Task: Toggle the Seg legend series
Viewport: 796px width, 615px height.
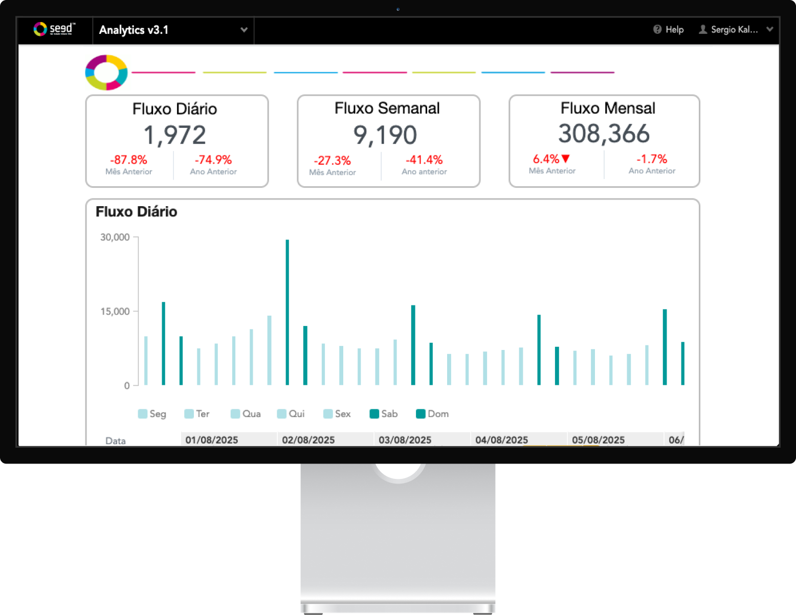Action: point(152,414)
